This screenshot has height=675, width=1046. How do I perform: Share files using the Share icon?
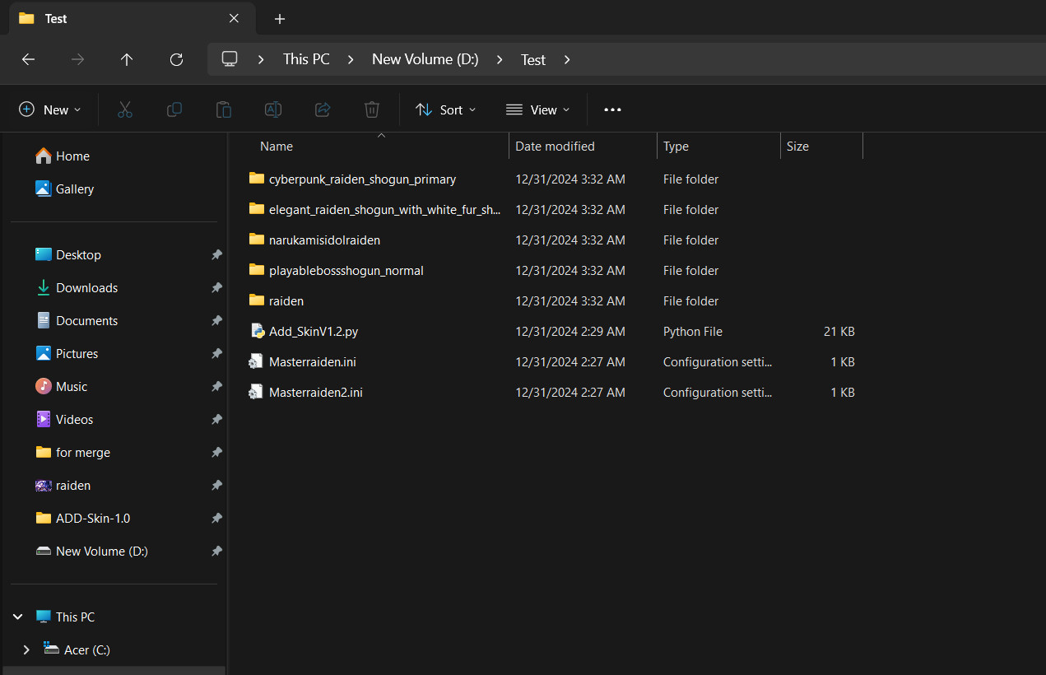322,109
